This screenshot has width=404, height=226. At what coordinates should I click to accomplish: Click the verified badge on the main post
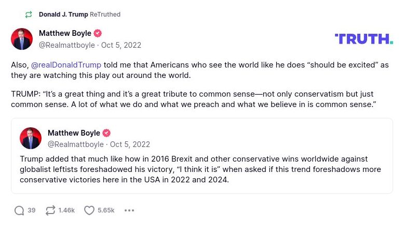98,34
